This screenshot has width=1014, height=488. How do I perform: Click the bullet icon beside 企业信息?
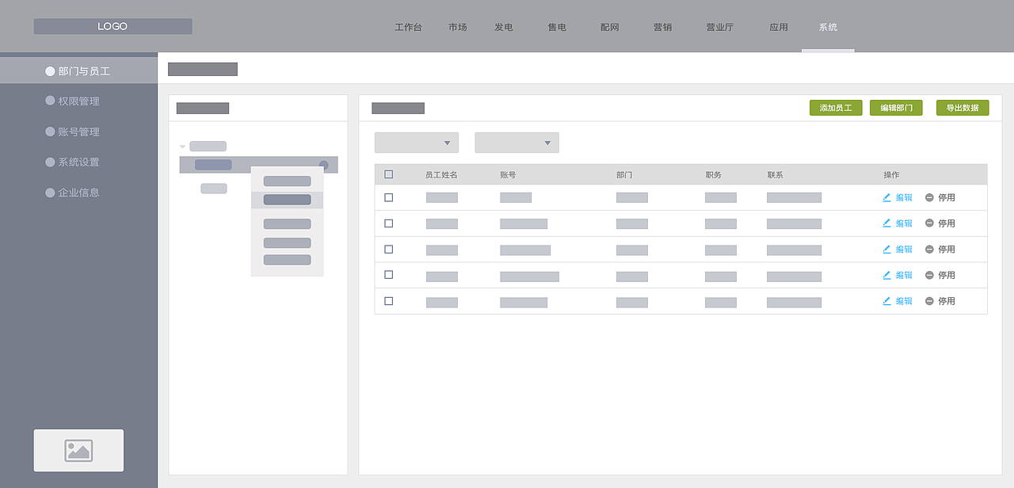click(x=51, y=193)
